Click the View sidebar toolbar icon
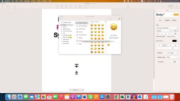This screenshot has height=101, width=180. pos(3,6)
